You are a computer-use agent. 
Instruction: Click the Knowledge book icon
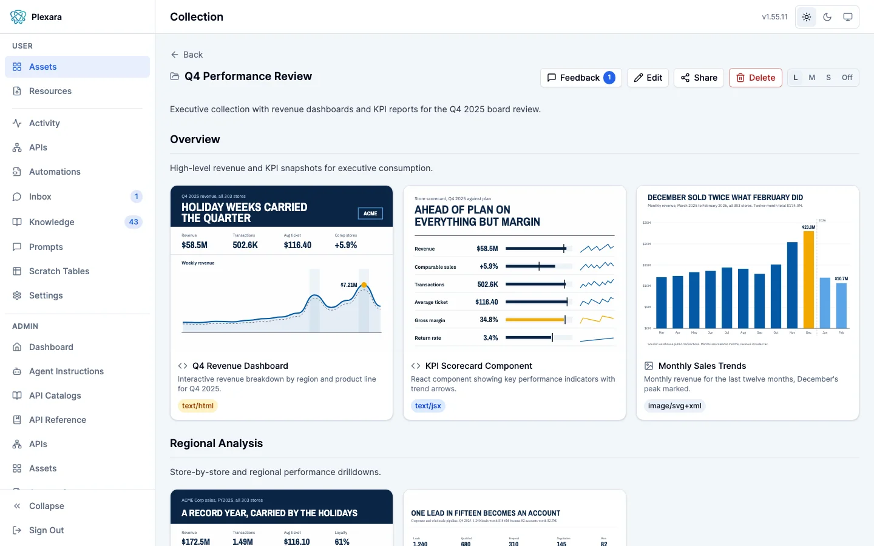(17, 222)
